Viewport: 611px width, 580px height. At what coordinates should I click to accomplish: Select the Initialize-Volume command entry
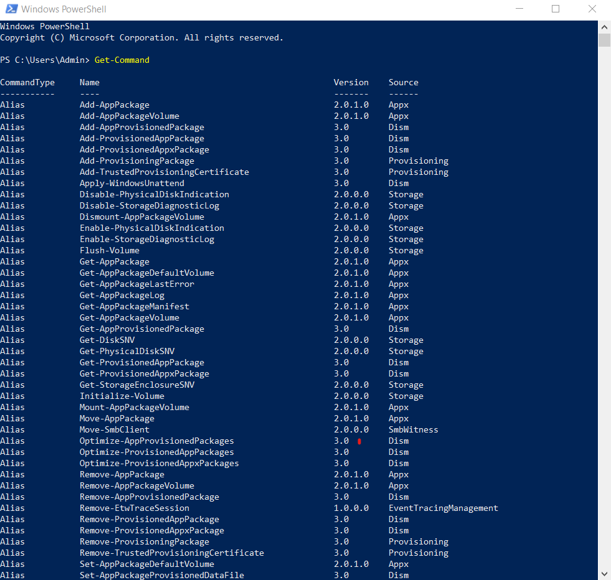(121, 396)
